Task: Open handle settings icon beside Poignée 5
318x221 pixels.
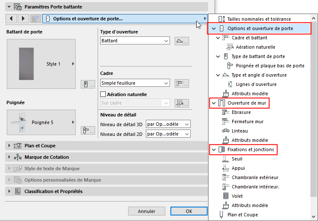Action: [87, 130]
